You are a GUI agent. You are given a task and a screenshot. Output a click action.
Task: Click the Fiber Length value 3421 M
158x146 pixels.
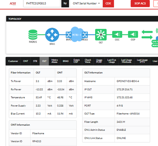[x=121, y=122]
